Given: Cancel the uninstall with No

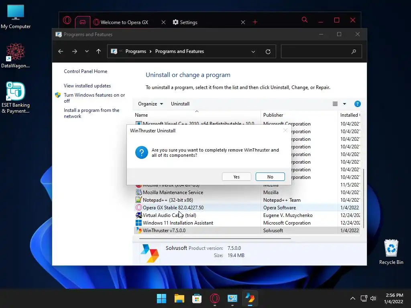Looking at the screenshot, I should [270, 177].
